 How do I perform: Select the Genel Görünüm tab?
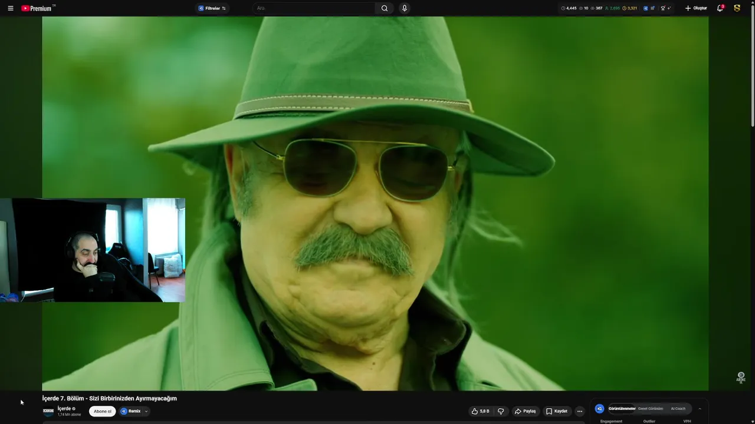[651, 409]
